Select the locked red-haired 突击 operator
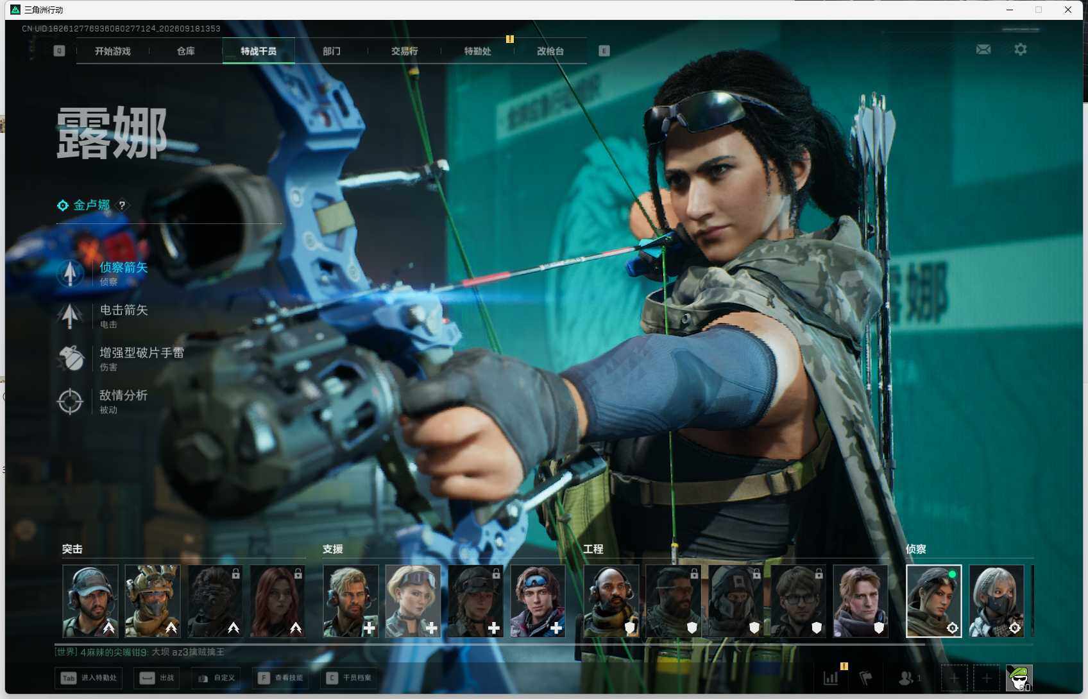The width and height of the screenshot is (1088, 699). tap(277, 601)
